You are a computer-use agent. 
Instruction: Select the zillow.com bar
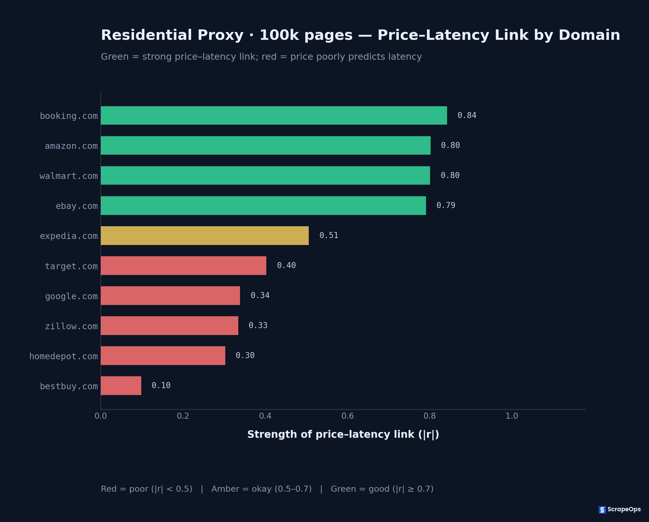170,326
